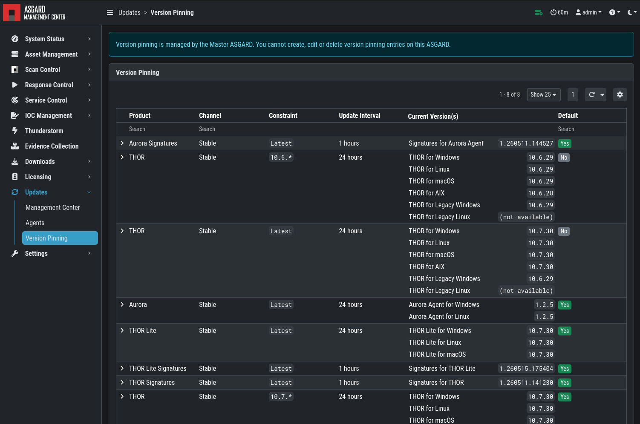640x424 pixels.
Task: Sort by Update Interval column header
Action: pos(360,115)
